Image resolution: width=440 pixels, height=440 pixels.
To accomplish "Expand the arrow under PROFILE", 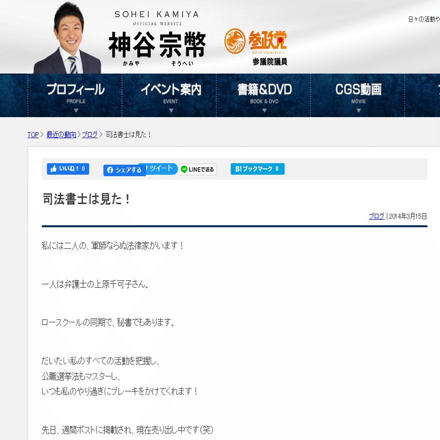I will point(76,111).
